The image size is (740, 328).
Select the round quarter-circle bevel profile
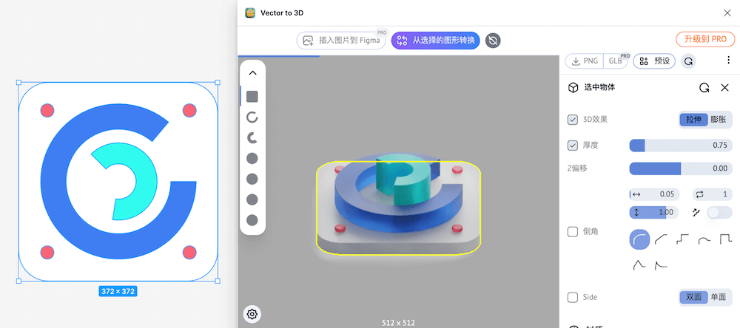(x=639, y=239)
